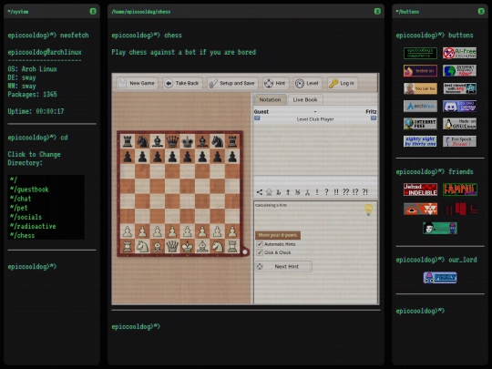Click the white king on the board
Image resolution: width=492 pixels, height=369 pixels.
[x=188, y=246]
